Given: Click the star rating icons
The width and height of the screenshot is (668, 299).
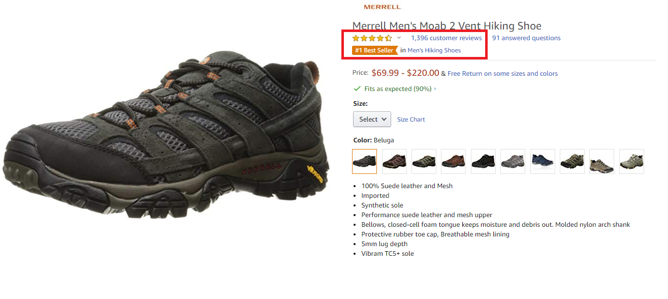Looking at the screenshot, I should point(372,38).
